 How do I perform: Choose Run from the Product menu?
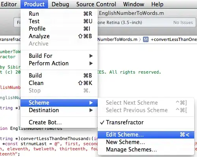(59, 14)
